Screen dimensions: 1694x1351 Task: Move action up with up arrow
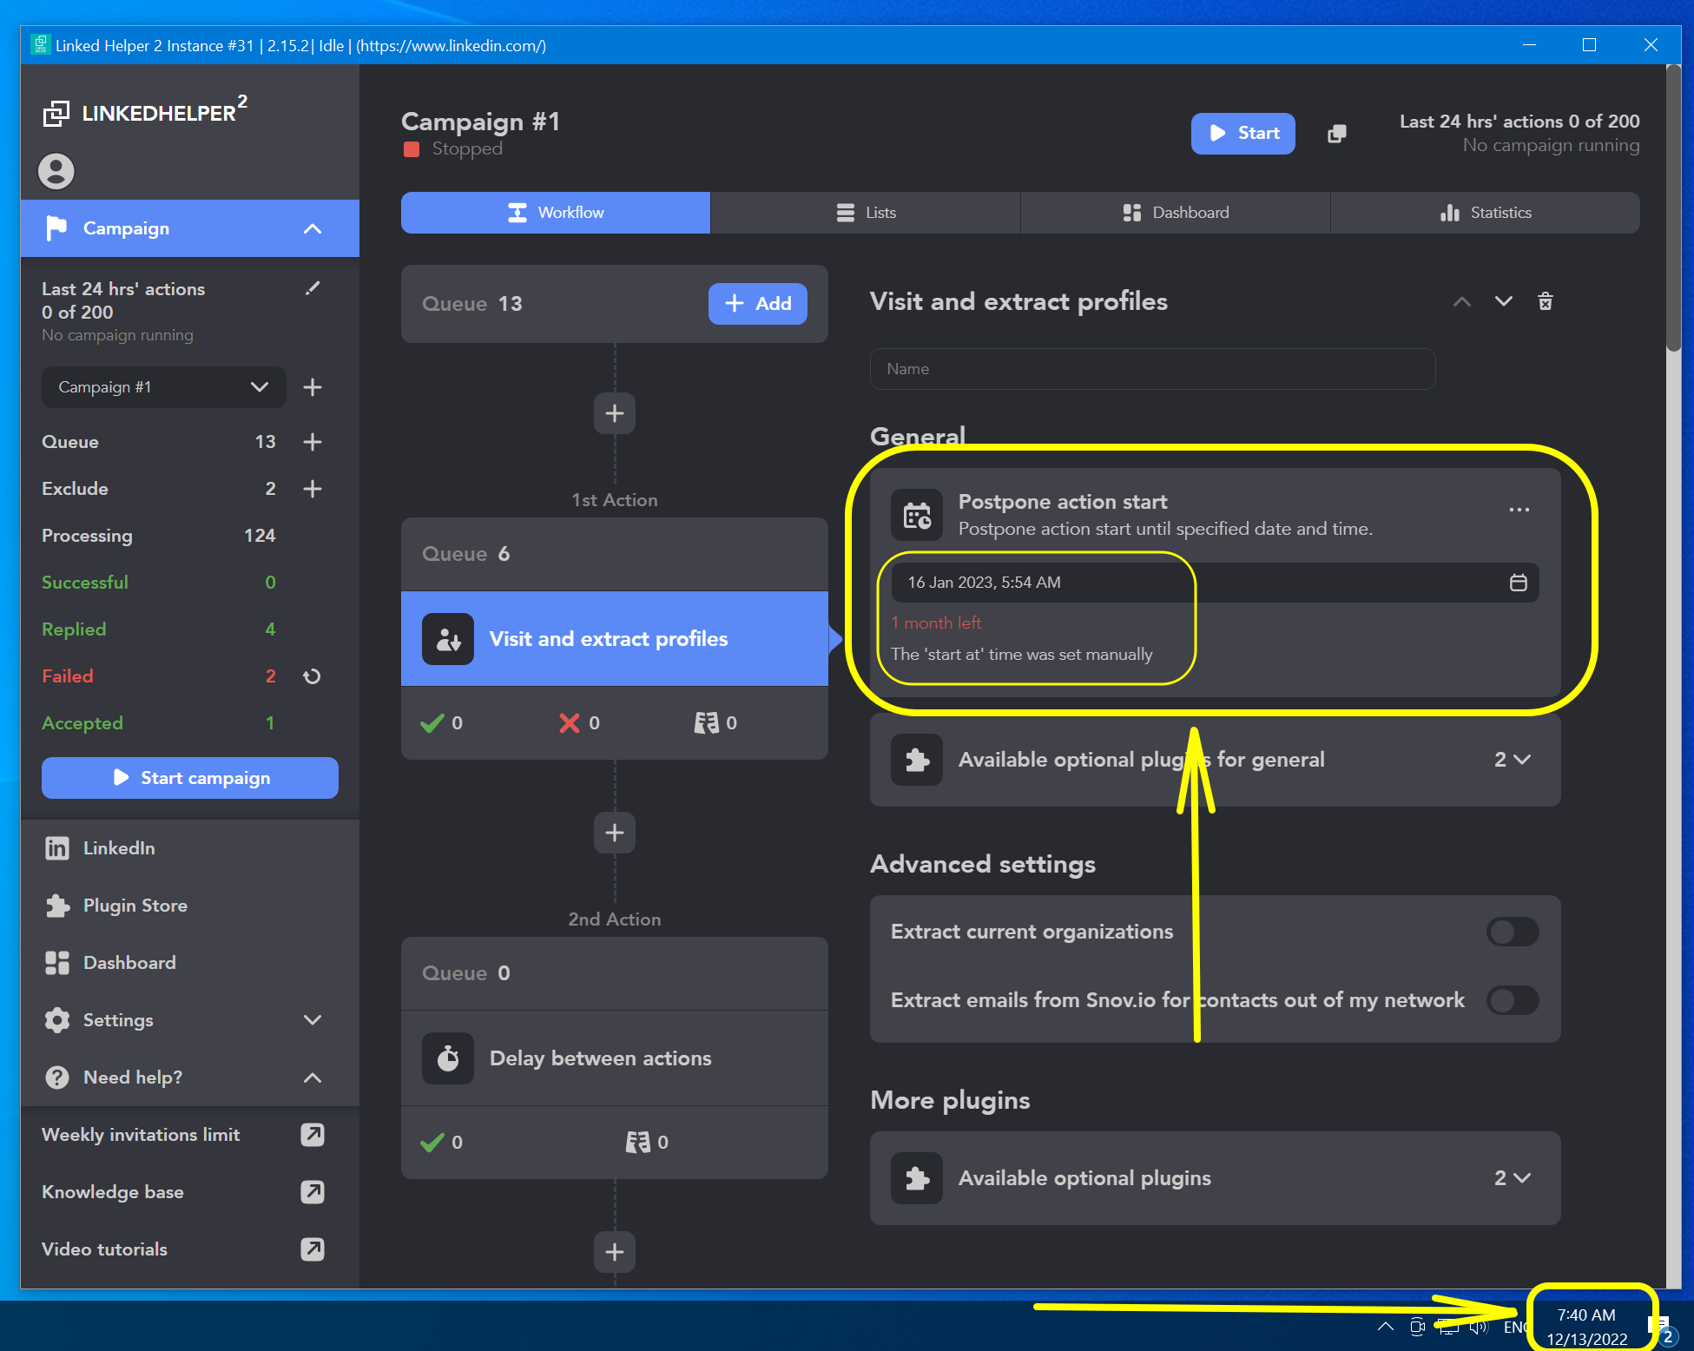(x=1462, y=301)
